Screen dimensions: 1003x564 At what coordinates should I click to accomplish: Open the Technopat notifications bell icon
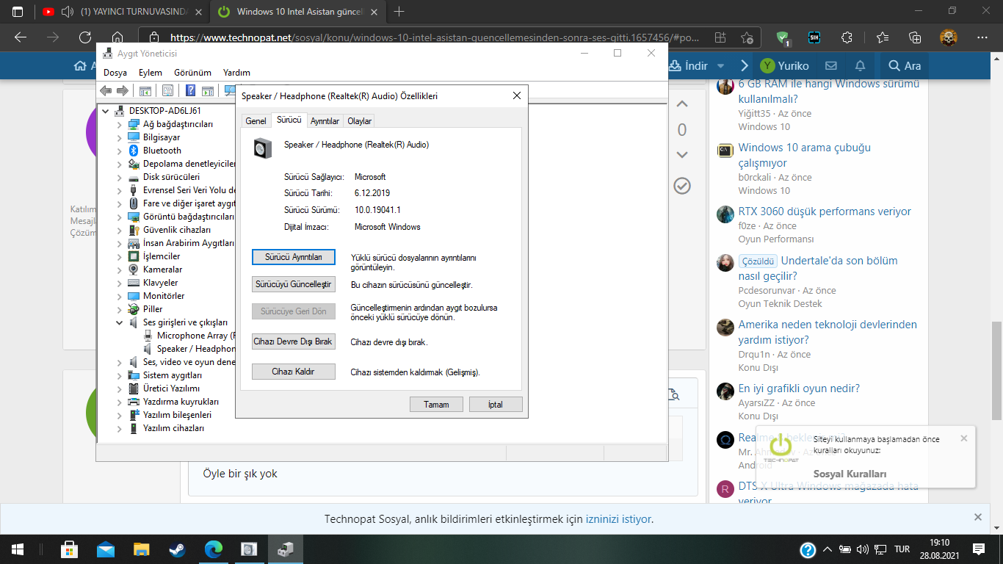(x=860, y=65)
